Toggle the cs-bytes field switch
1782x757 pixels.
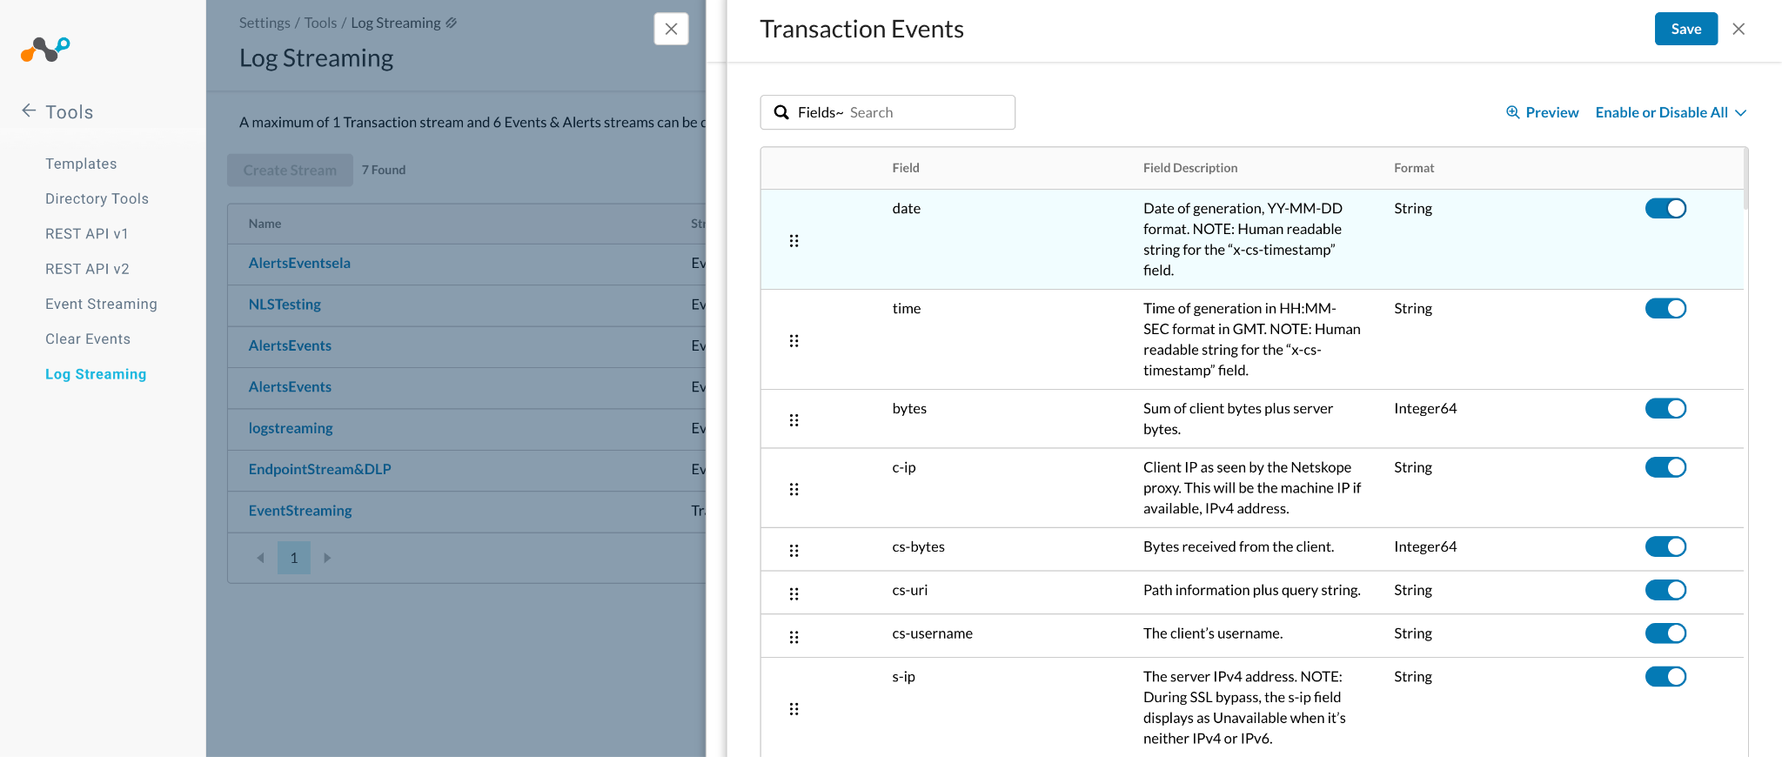[x=1665, y=546]
